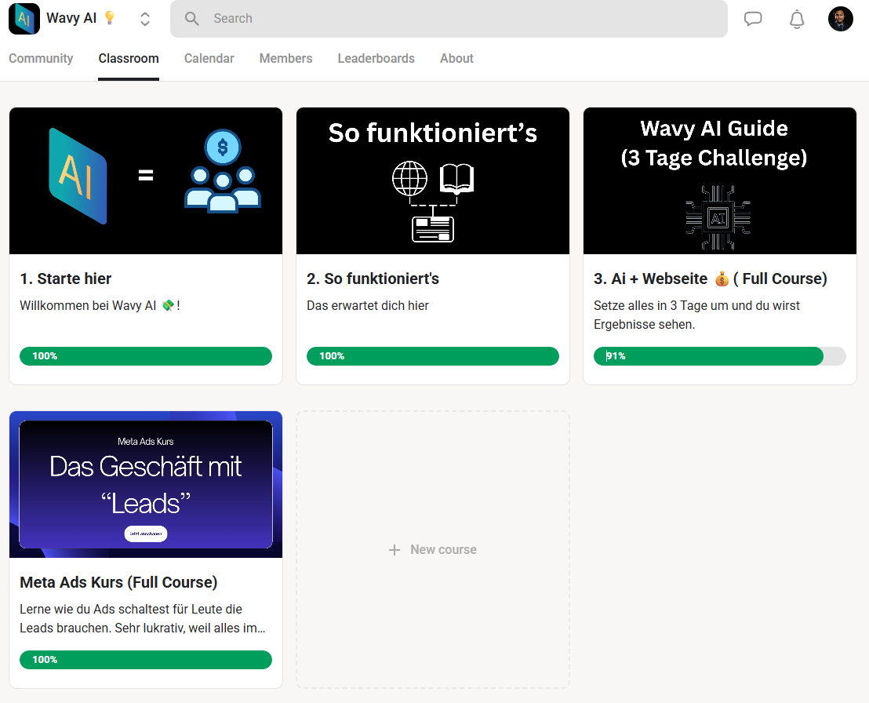
Task: Open the group switcher chevrons
Action: click(144, 19)
